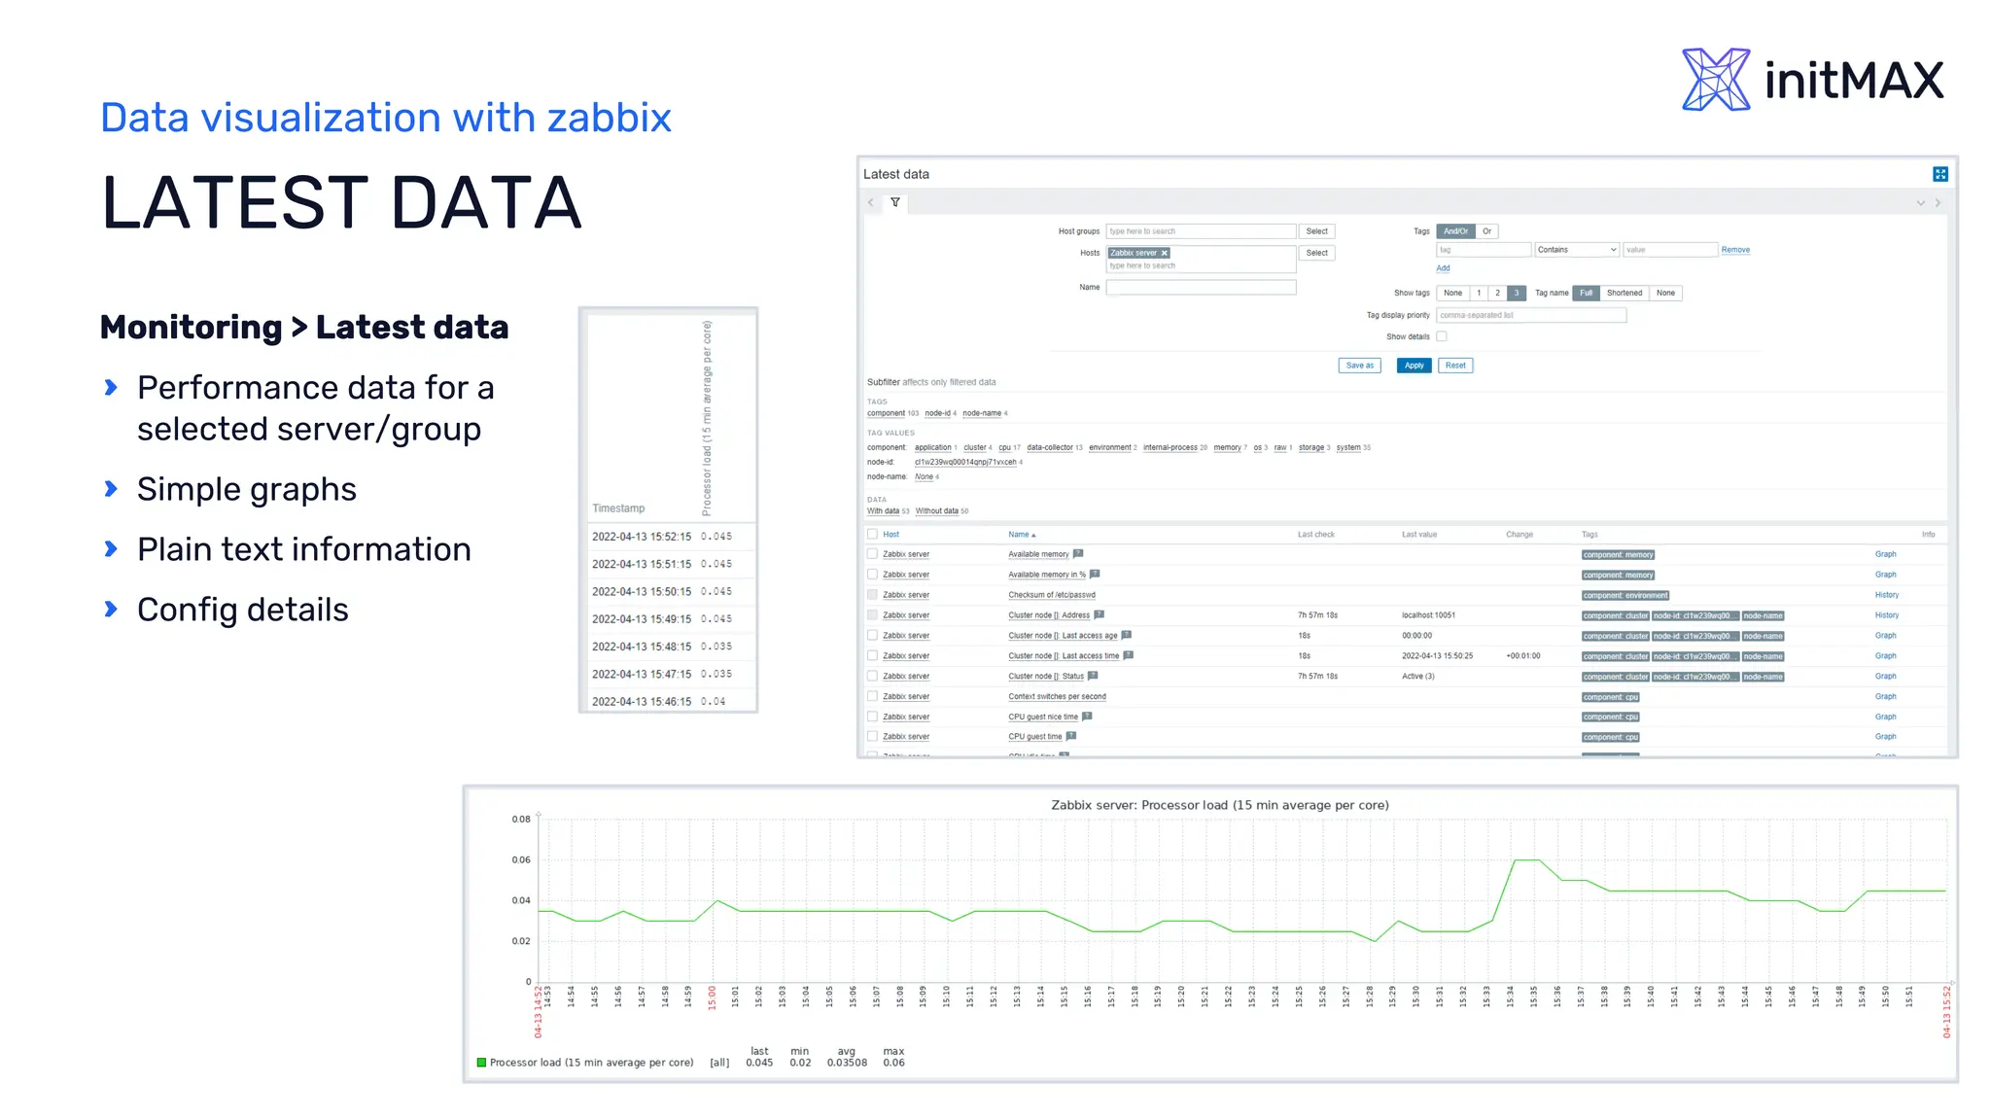
Task: Set Show tags to 3
Action: click(1516, 293)
